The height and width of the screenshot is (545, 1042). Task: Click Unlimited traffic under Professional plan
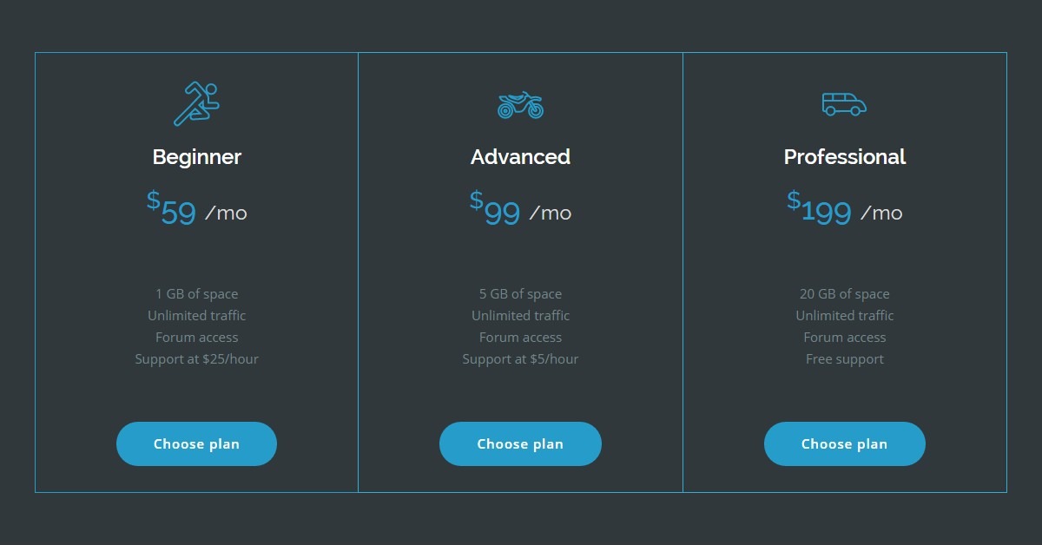tap(845, 316)
